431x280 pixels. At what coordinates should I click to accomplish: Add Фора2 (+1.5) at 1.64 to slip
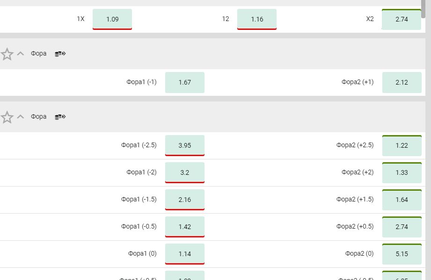pos(402,200)
